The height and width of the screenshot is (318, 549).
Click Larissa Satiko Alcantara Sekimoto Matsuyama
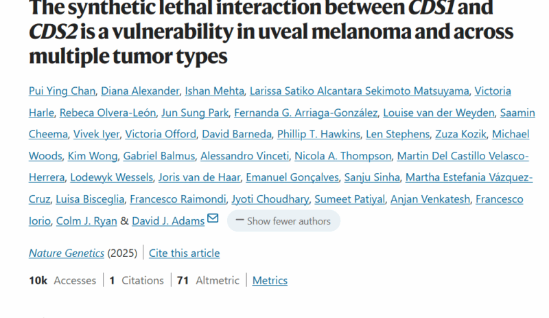359,91
